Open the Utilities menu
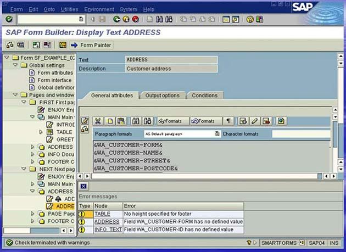 click(69, 9)
